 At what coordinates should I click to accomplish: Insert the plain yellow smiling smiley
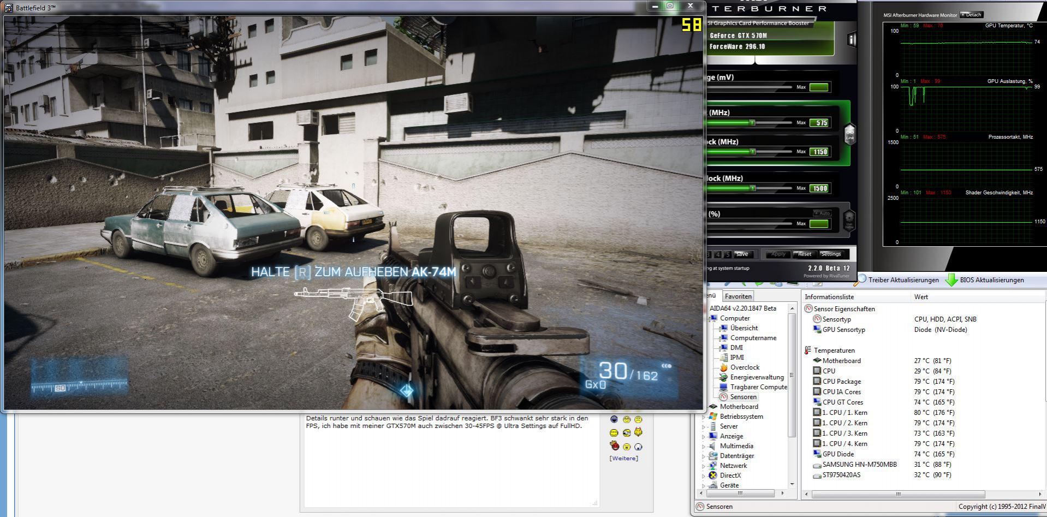(614, 433)
